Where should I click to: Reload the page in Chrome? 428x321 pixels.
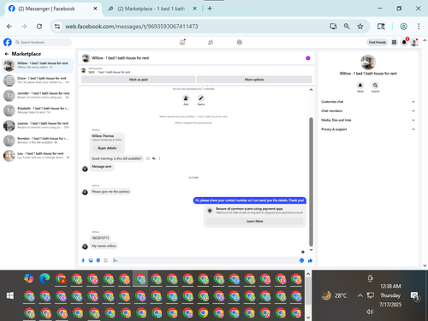pyautogui.click(x=39, y=27)
